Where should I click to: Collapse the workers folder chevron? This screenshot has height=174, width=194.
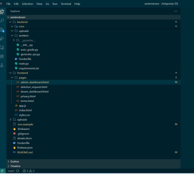[x=12, y=36]
